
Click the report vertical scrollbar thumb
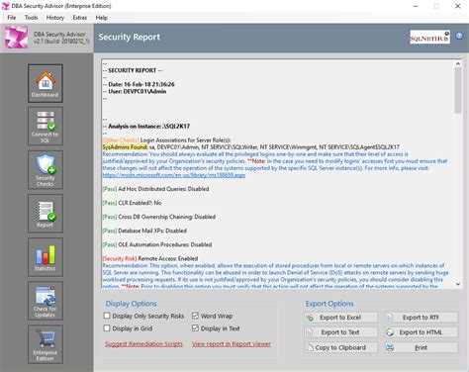tap(458, 91)
